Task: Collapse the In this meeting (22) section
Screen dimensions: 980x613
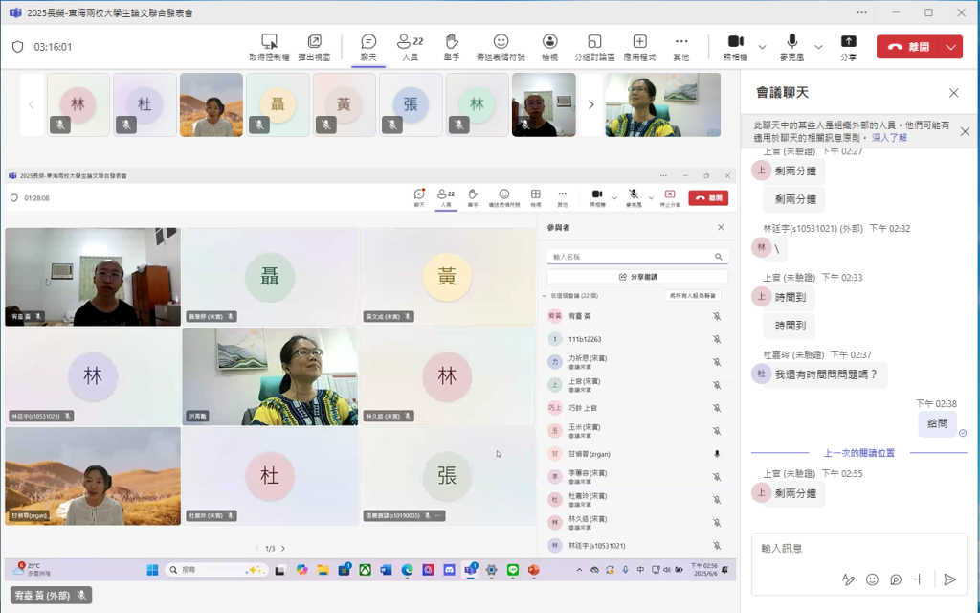Action: (544, 295)
